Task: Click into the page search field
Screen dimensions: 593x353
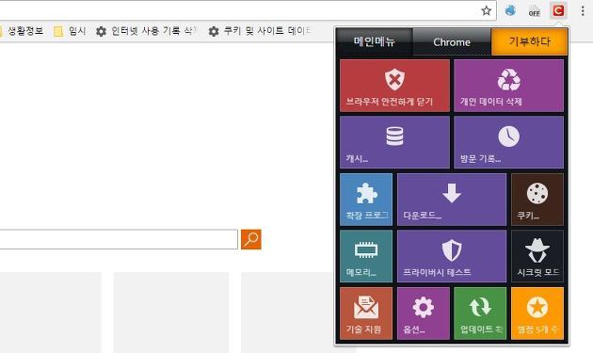Action: 119,239
